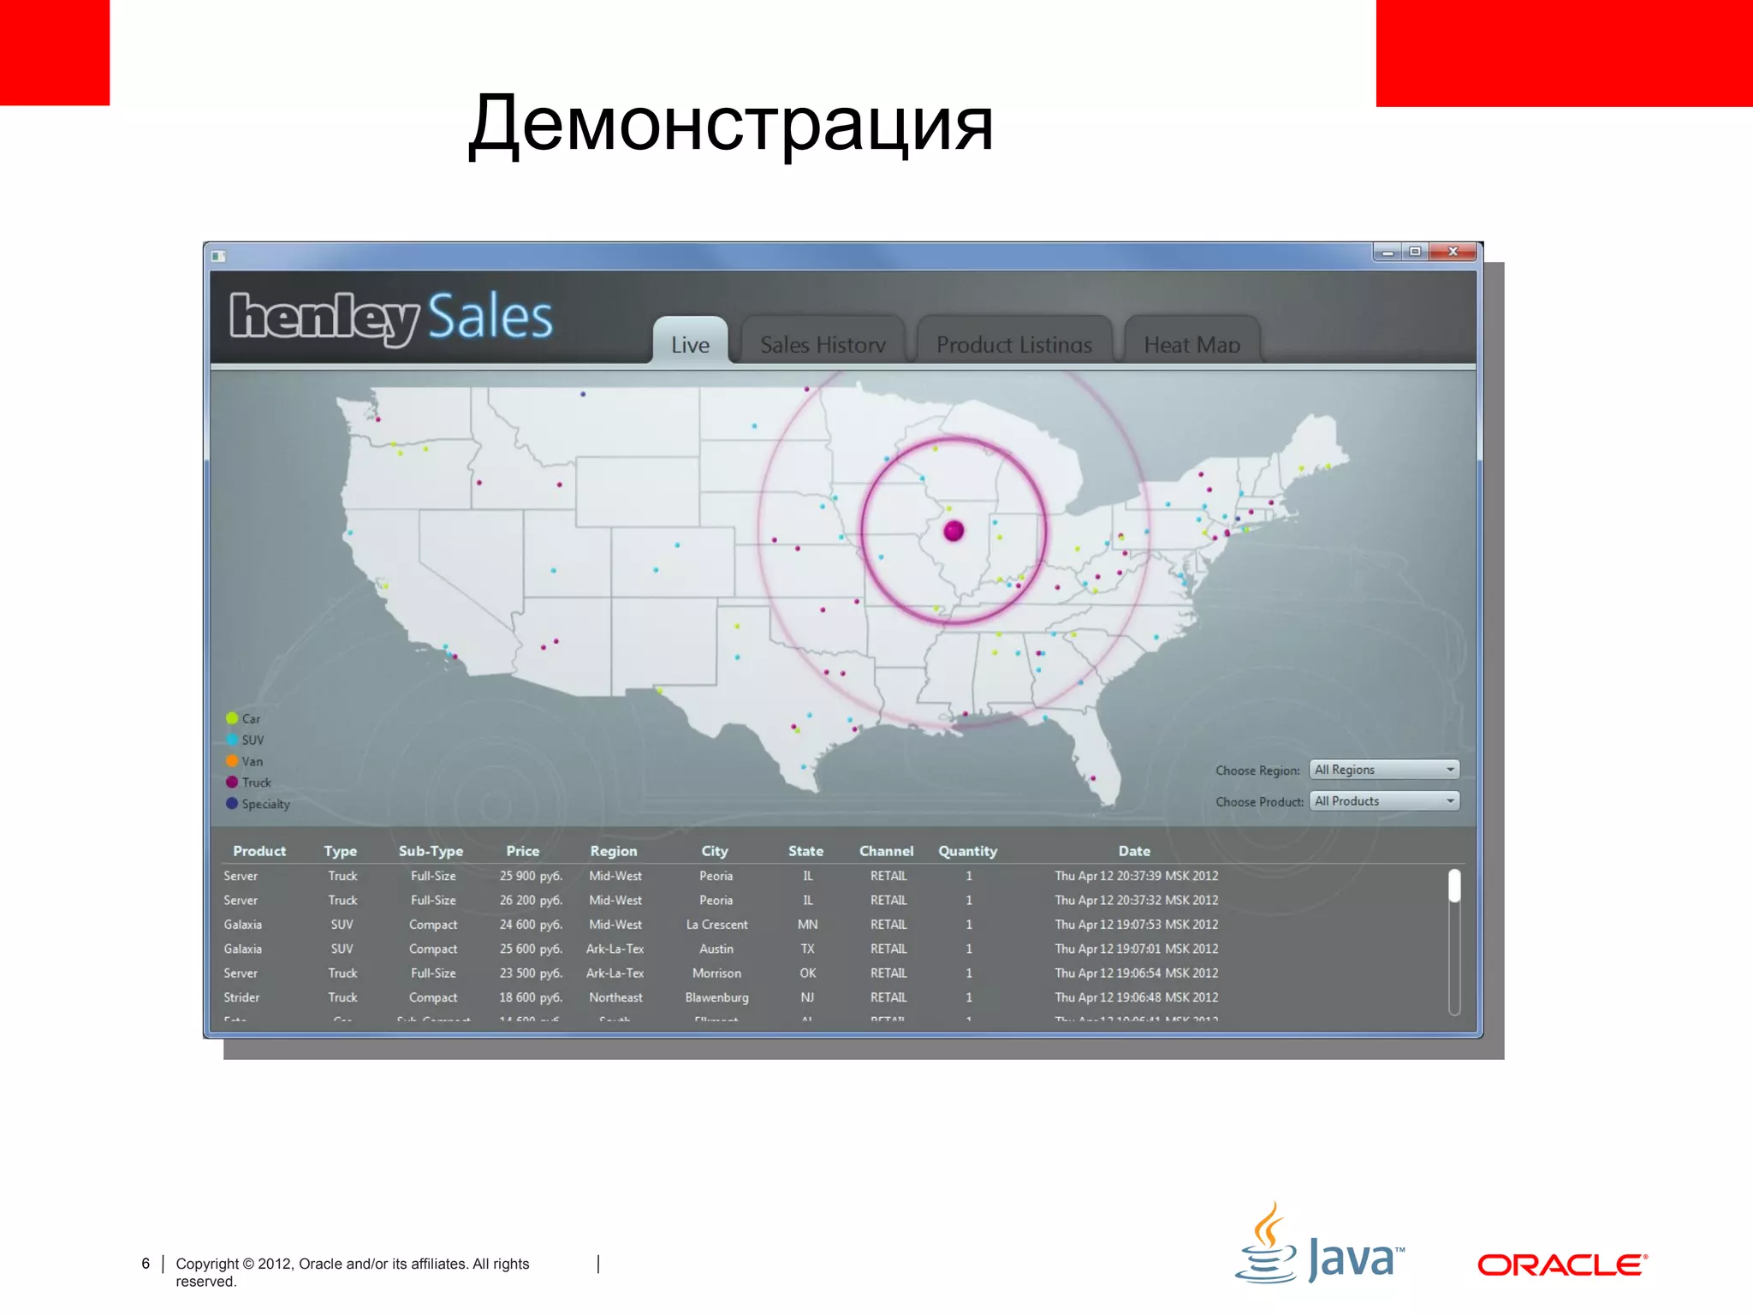Viewport: 1753px width, 1315px height.
Task: Click the green Car legend dot
Action: click(x=232, y=718)
